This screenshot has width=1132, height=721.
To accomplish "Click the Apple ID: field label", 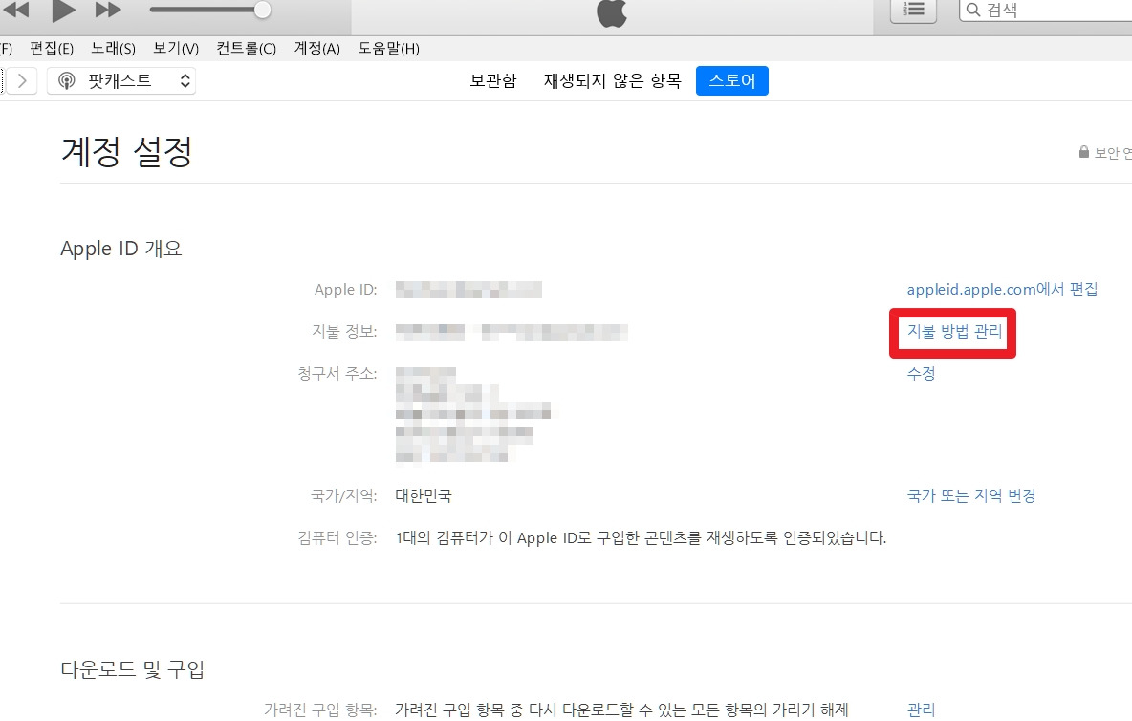I will click(x=346, y=290).
